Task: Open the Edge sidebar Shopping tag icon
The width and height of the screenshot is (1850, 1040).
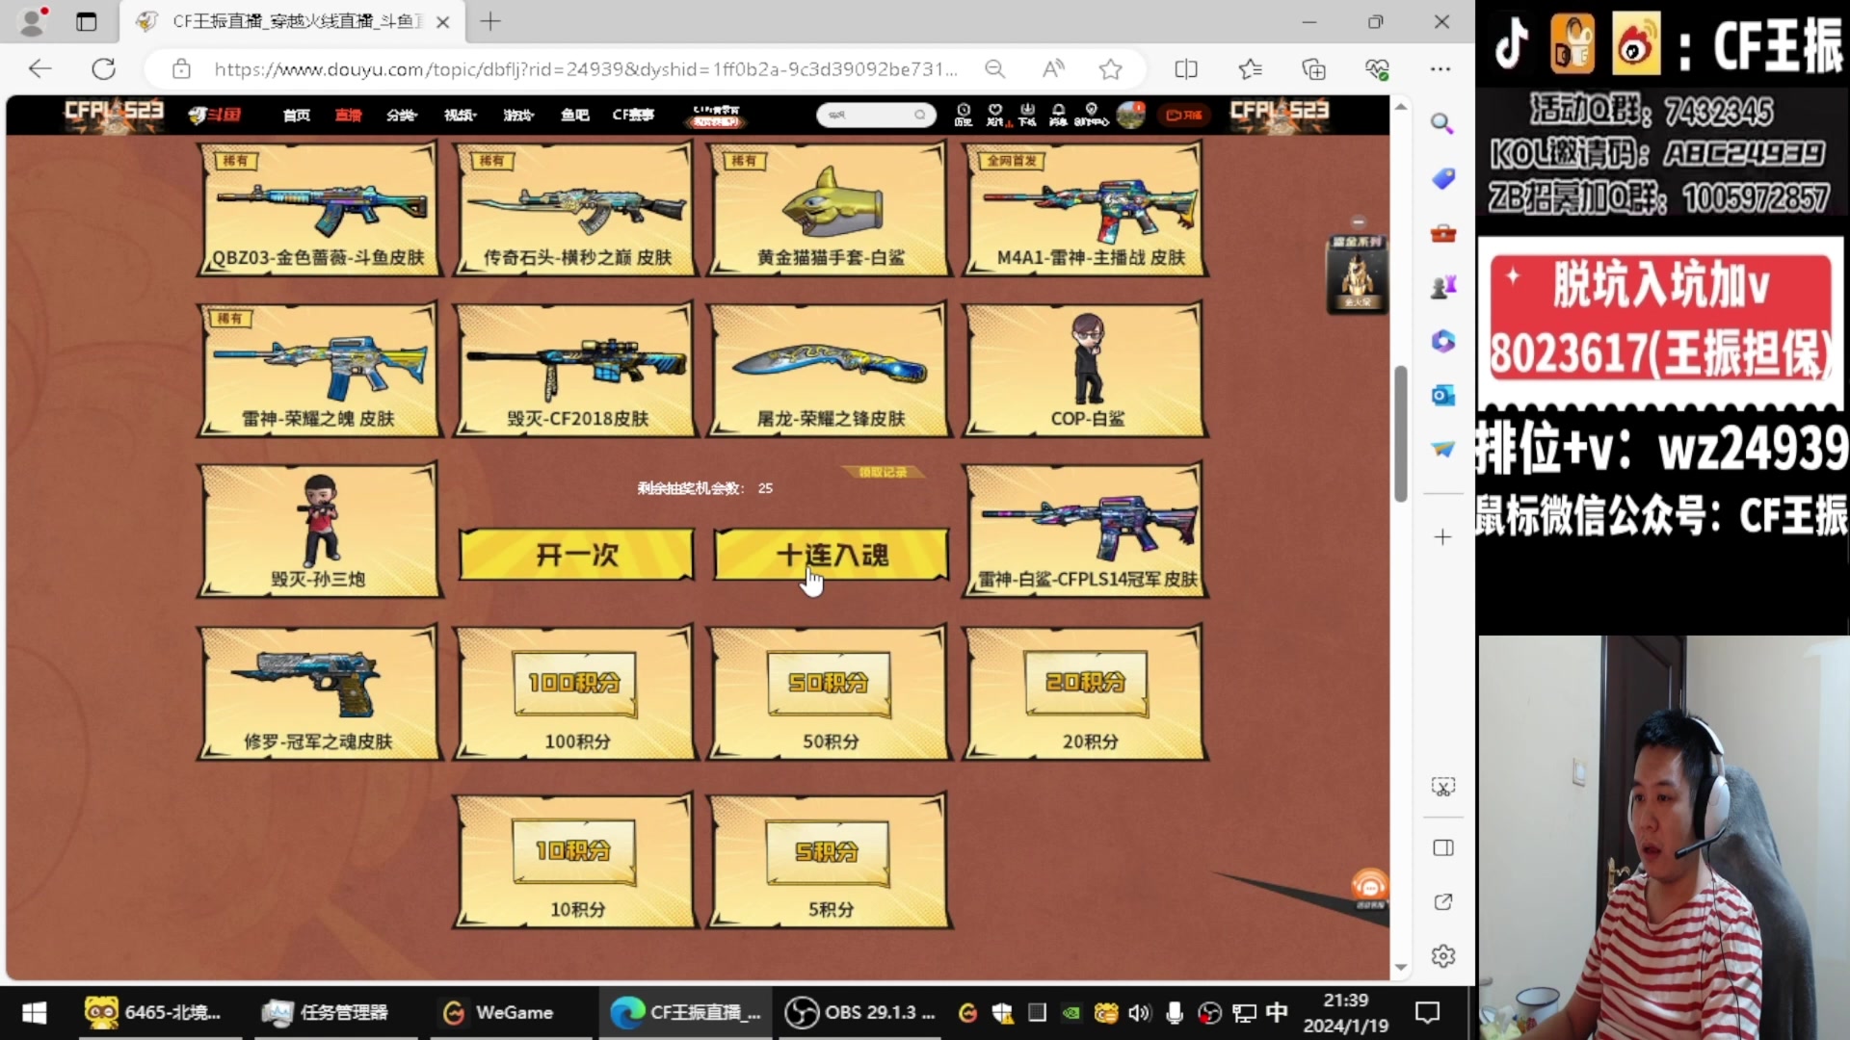Action: [x=1442, y=178]
